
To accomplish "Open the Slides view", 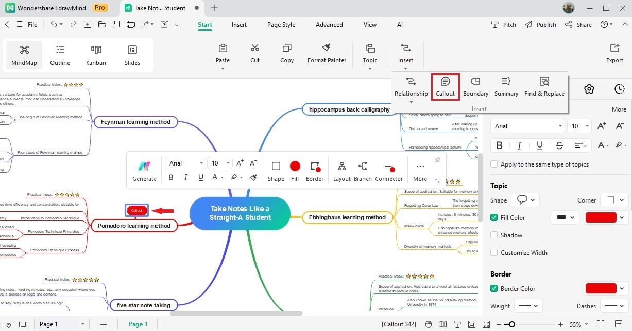I will [x=132, y=56].
